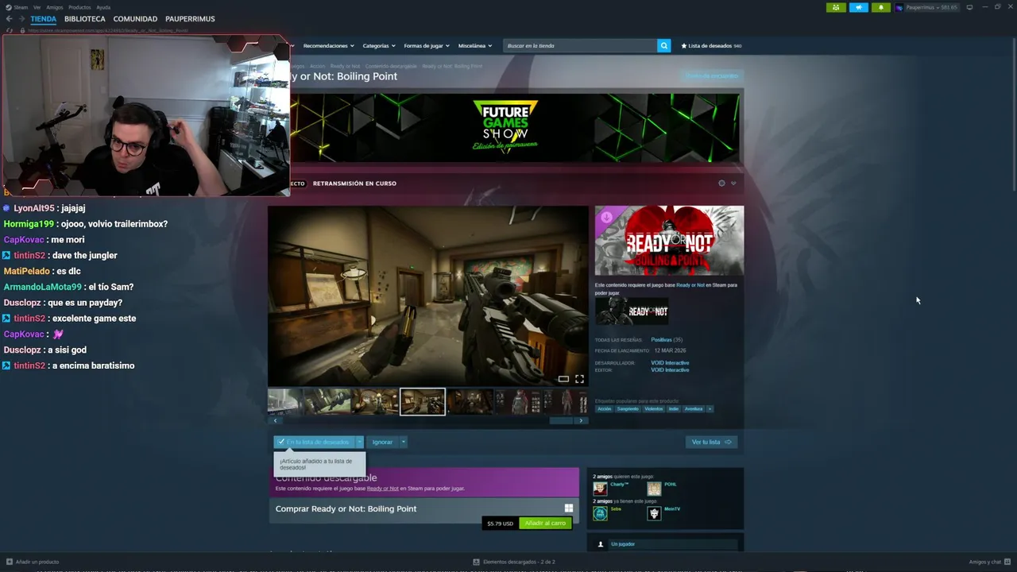Expand the Recomendaciones store menu

coord(328,46)
